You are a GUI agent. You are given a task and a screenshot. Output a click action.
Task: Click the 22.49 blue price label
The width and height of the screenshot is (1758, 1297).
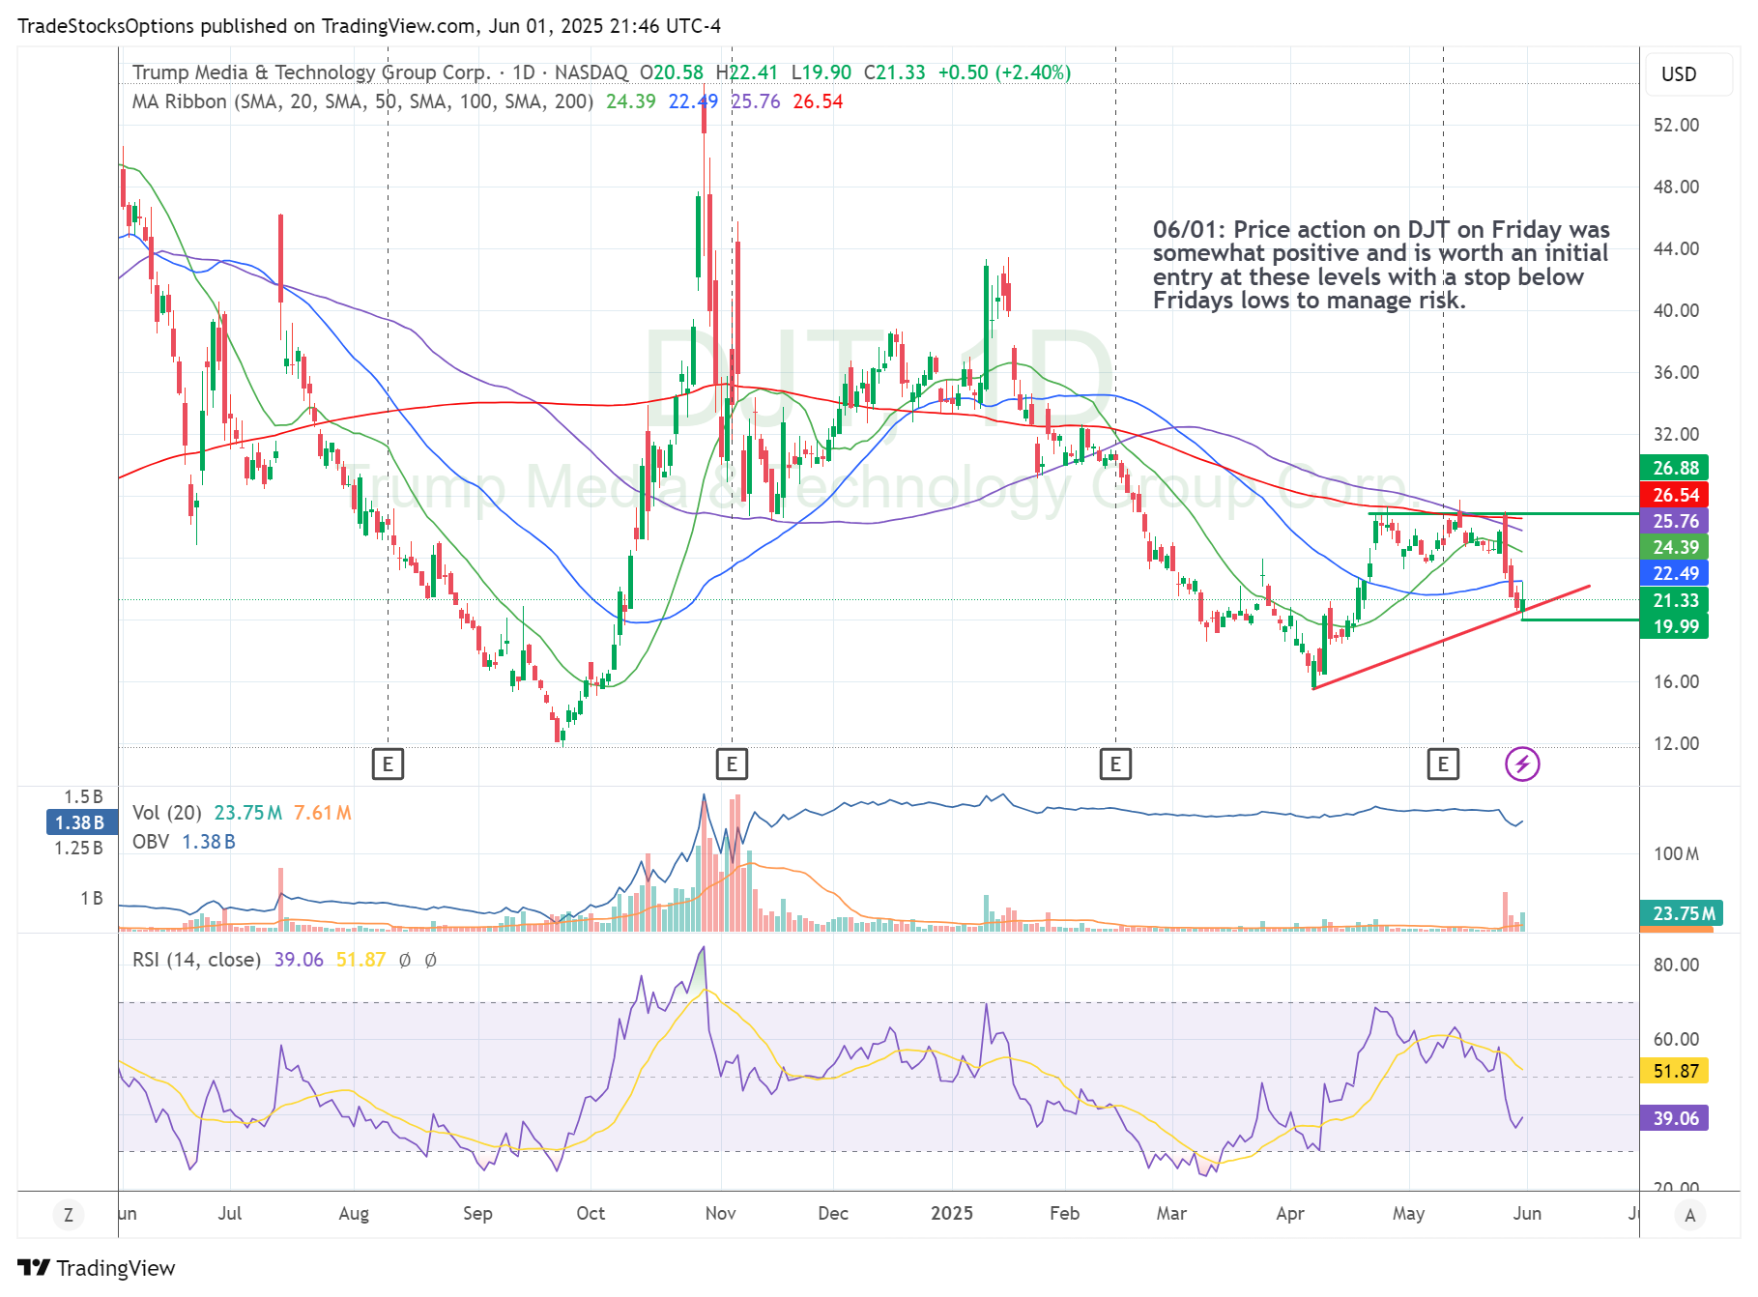point(1675,573)
